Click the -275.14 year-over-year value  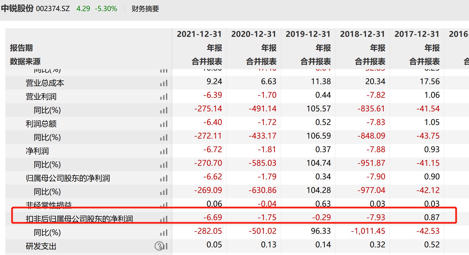click(208, 109)
